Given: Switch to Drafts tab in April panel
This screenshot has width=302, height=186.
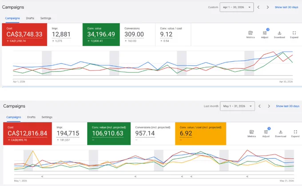Looking at the screenshot, I should tap(30, 18).
